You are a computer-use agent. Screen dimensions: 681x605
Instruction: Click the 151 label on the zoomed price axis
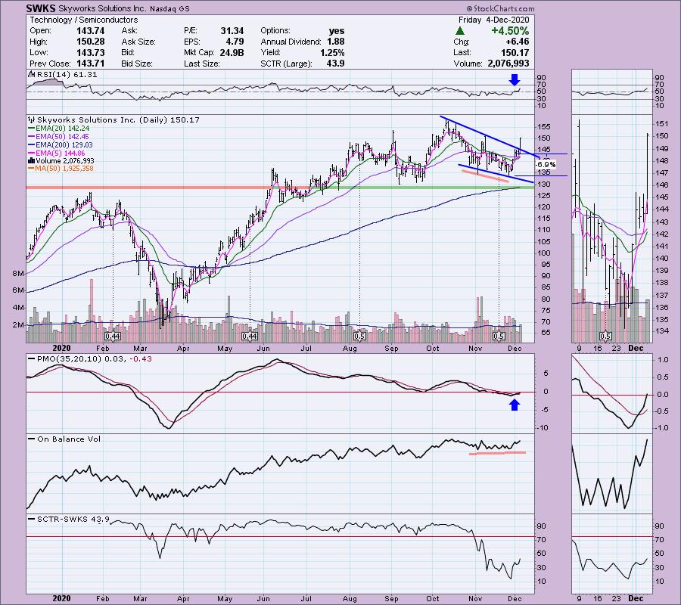[662, 124]
